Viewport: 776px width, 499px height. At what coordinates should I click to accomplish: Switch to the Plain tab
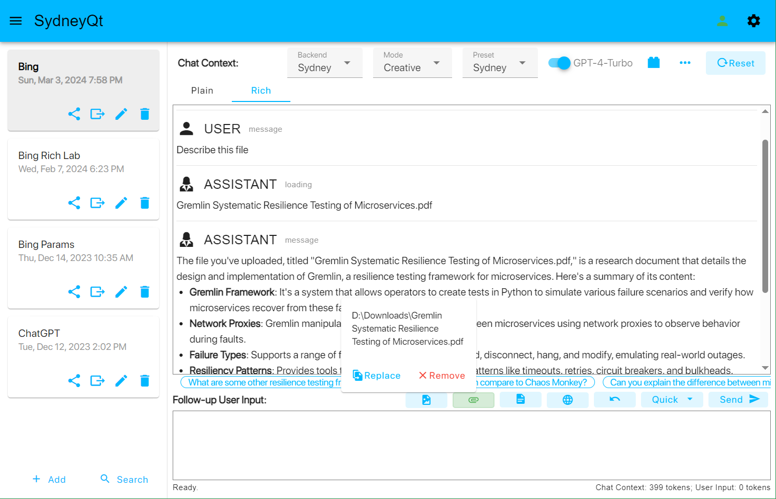click(x=202, y=90)
